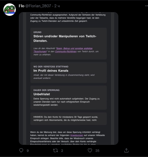The width and height of the screenshot is (148, 157).
Task: Open the embedded Twitch ban email image
Action: click(x=69, y=79)
